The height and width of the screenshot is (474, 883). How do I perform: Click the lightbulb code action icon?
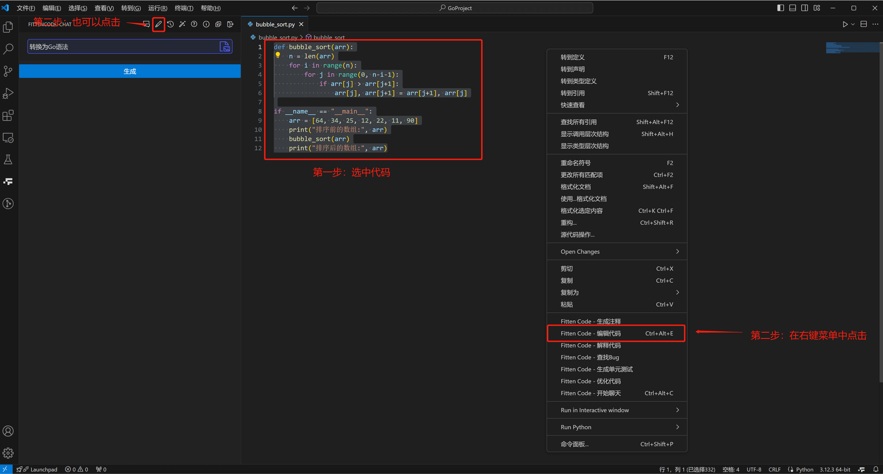coord(278,55)
